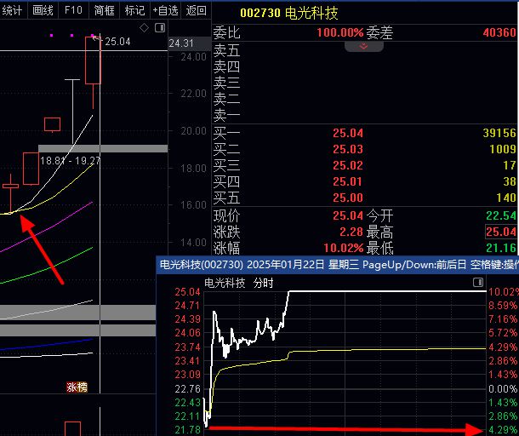519x436 pixels.
Task: Expand the order book via the red chevron handle
Action: (364, 46)
